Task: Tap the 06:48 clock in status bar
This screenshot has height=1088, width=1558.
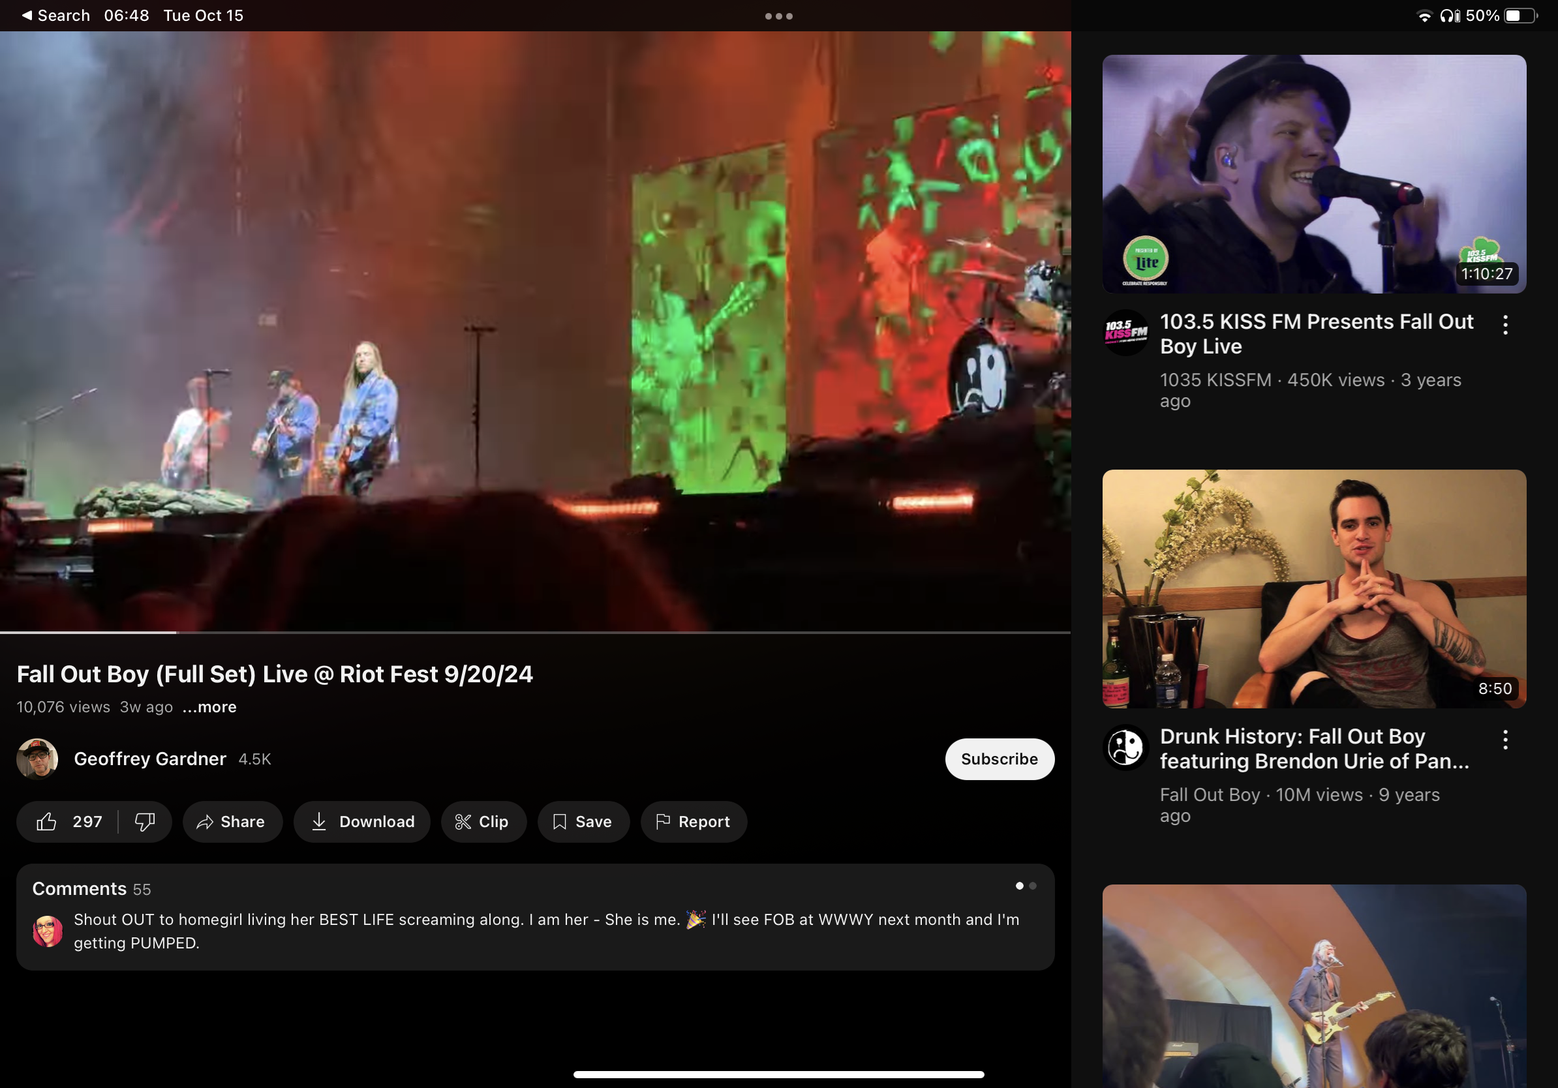Action: coord(126,15)
